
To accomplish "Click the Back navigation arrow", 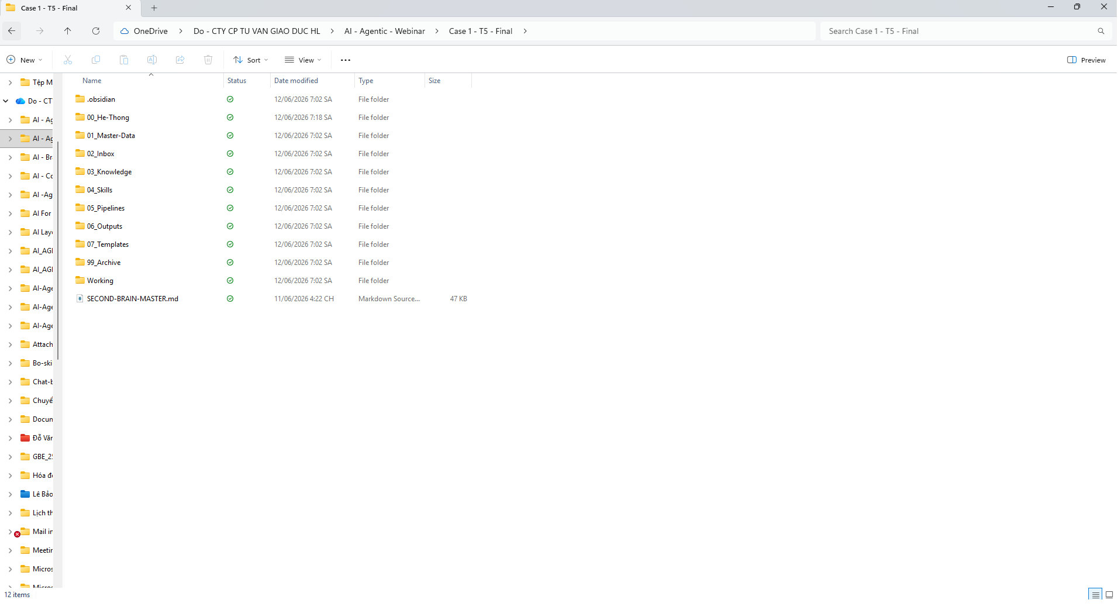I will click(12, 31).
